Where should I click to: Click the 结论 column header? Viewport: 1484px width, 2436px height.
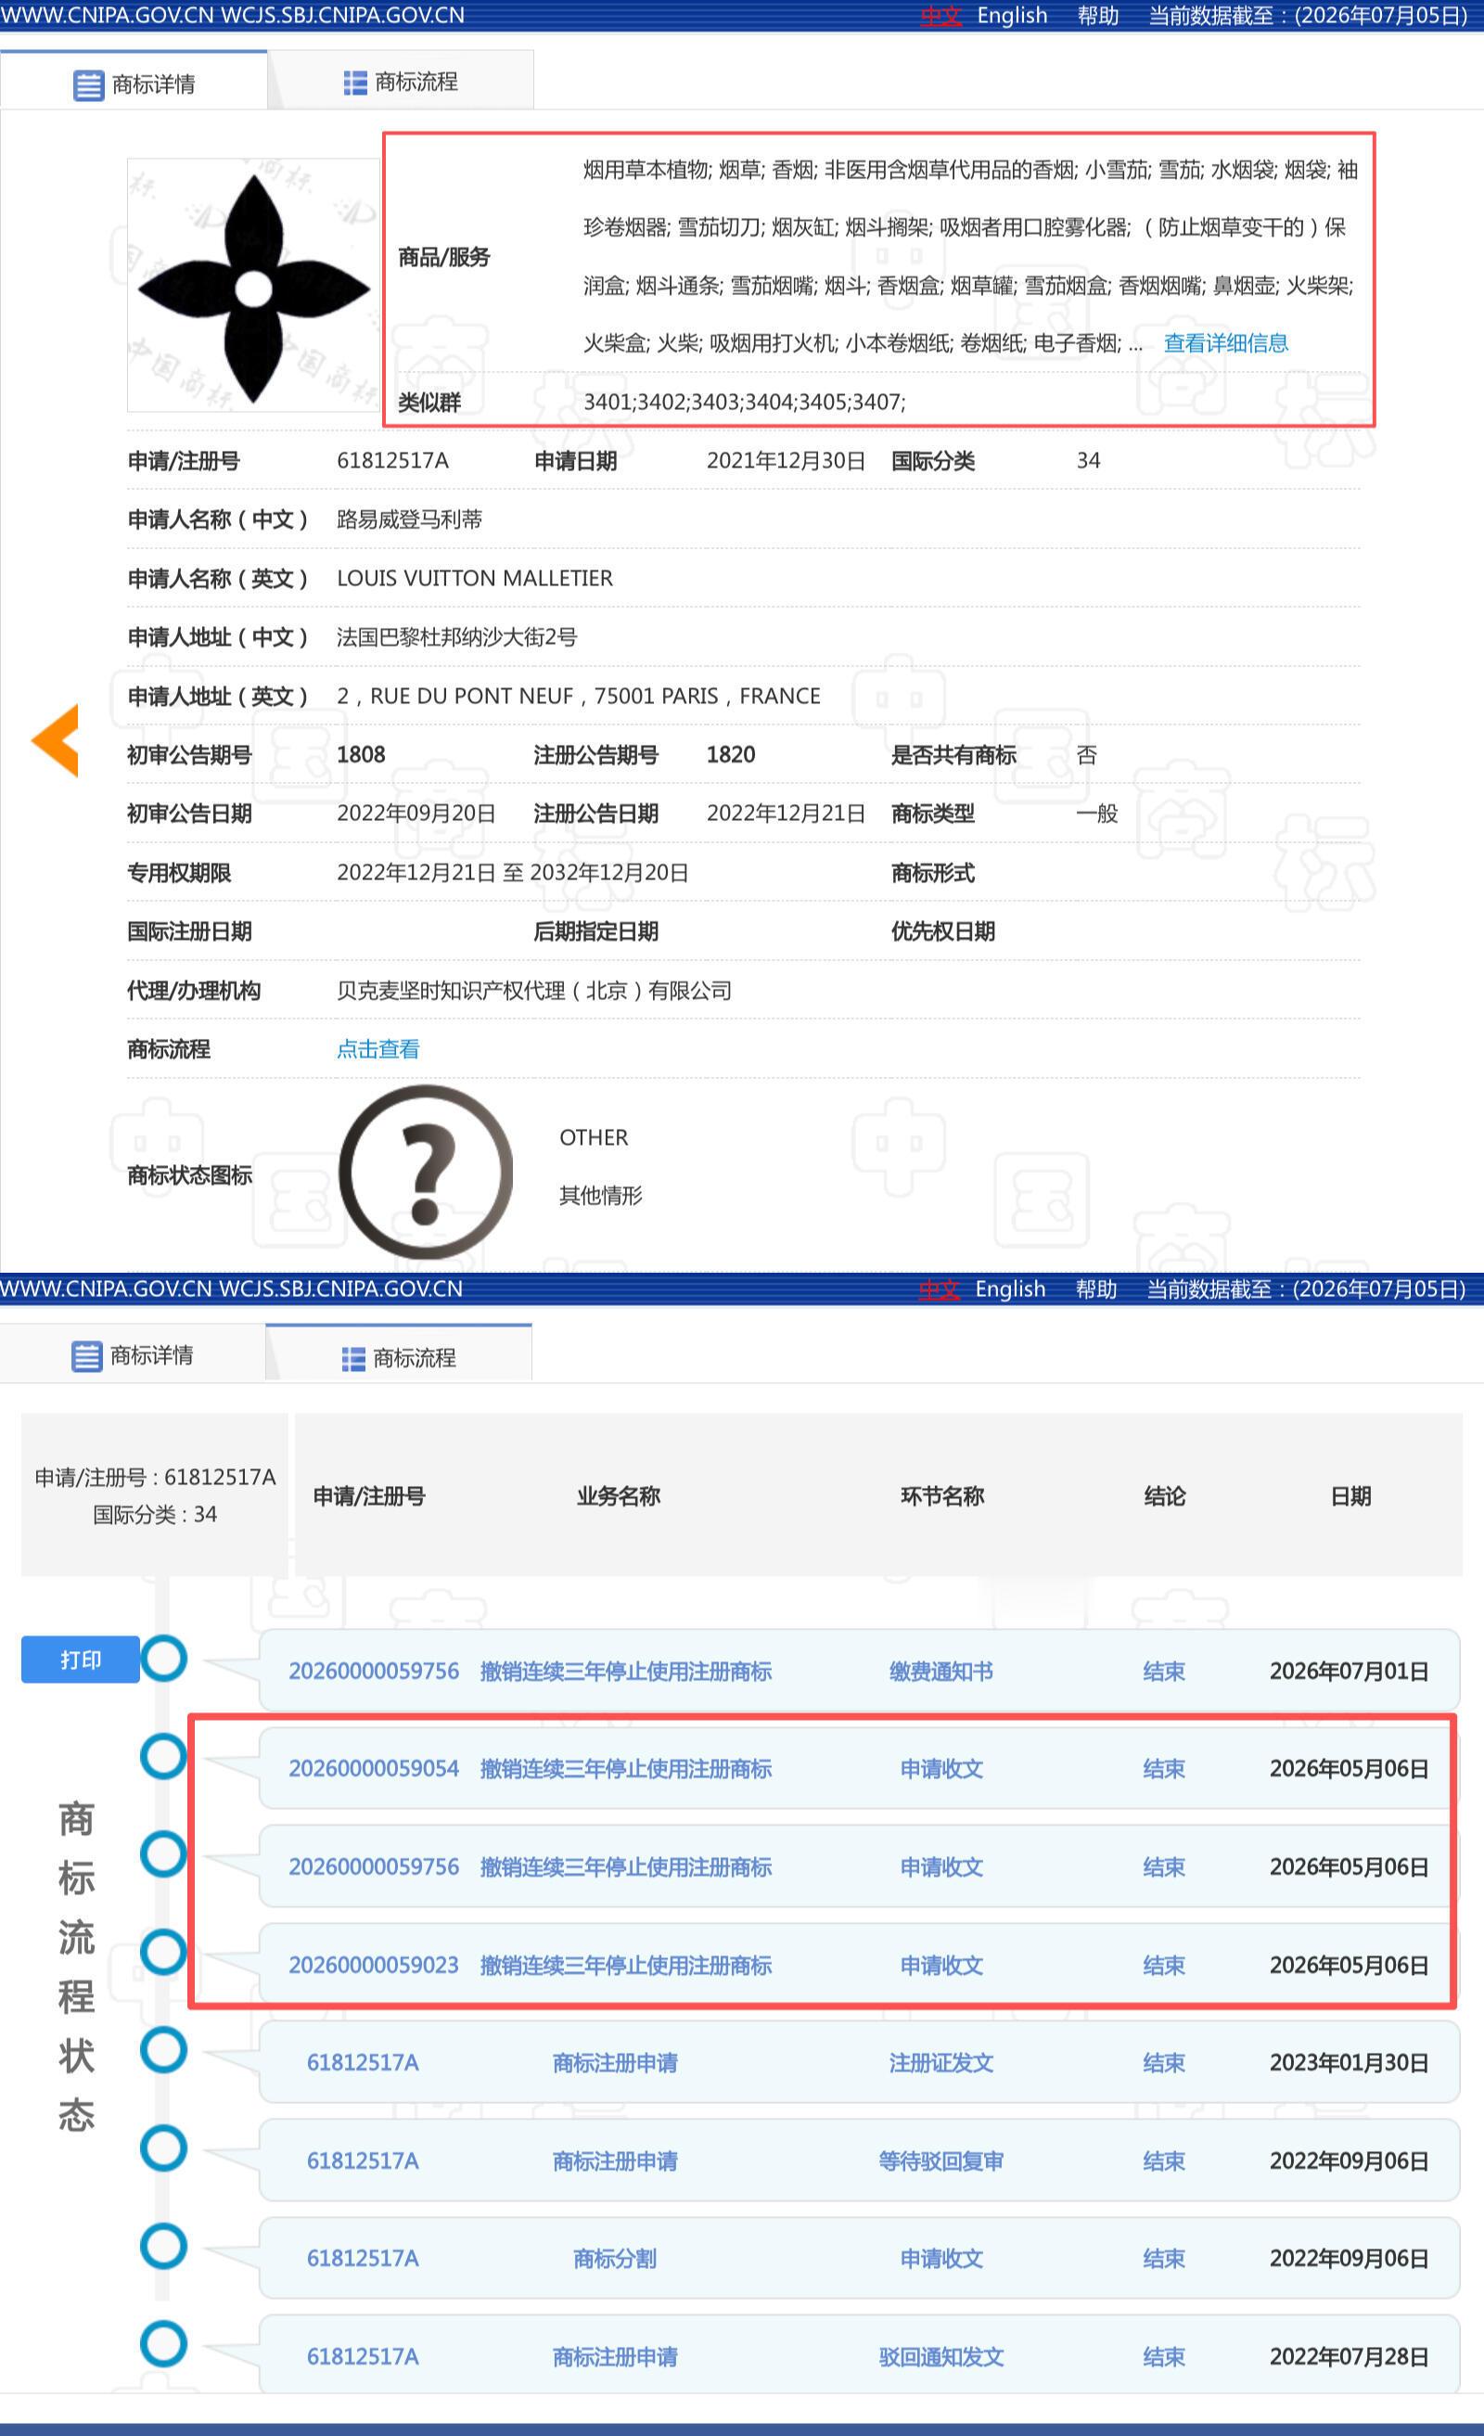click(1165, 1495)
